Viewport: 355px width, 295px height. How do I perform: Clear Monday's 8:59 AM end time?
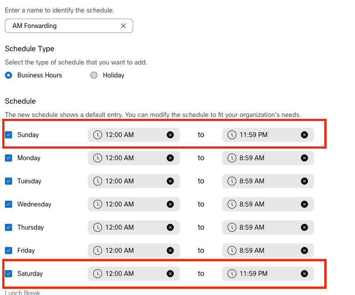coord(304,158)
